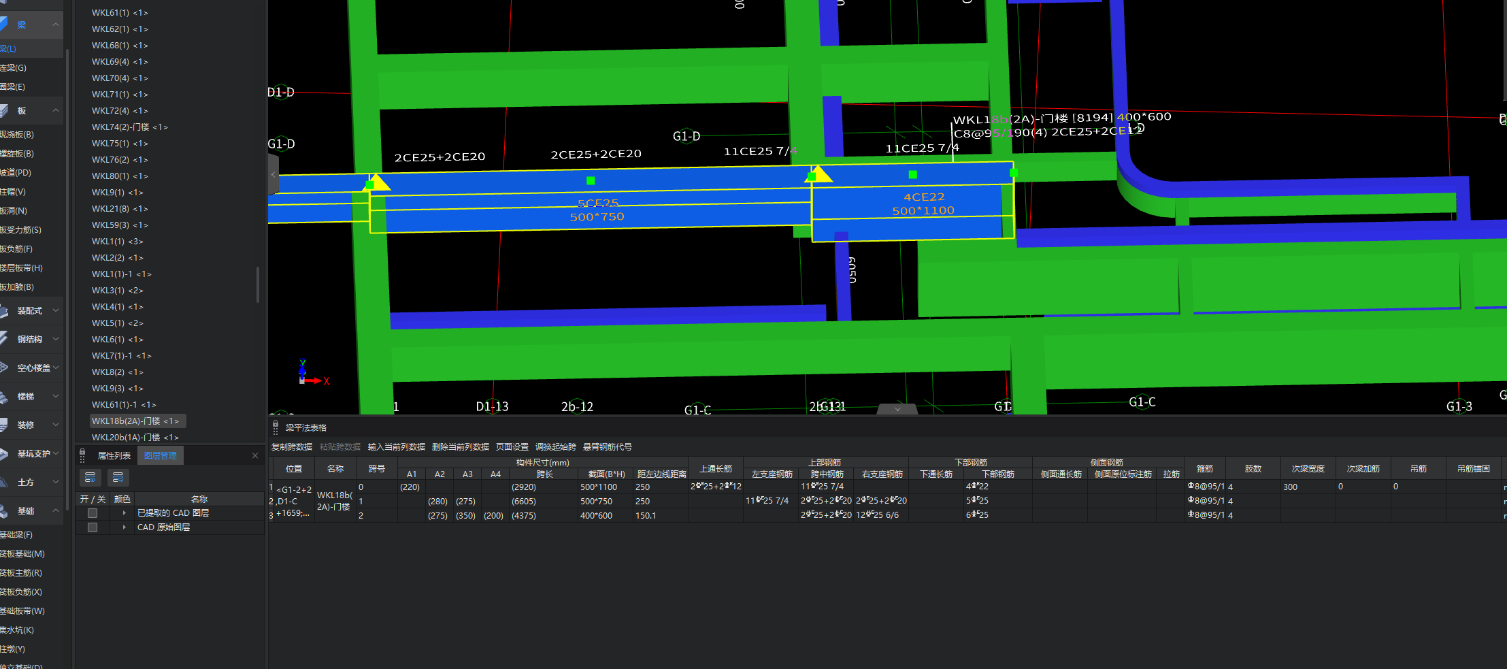Collapse the 板 category section
Screen dimensions: 1507x669
(x=56, y=110)
